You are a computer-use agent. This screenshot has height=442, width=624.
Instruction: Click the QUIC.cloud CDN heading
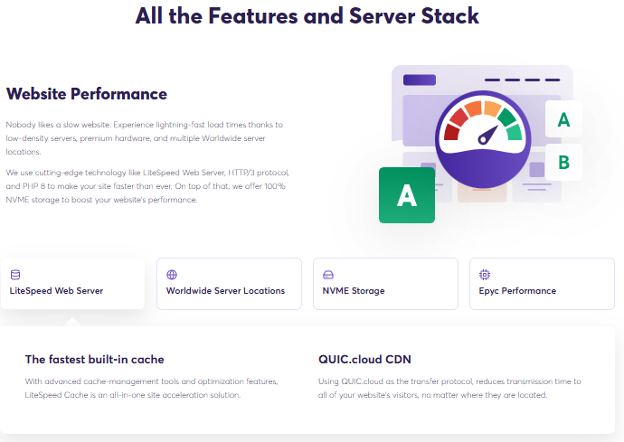click(x=364, y=359)
